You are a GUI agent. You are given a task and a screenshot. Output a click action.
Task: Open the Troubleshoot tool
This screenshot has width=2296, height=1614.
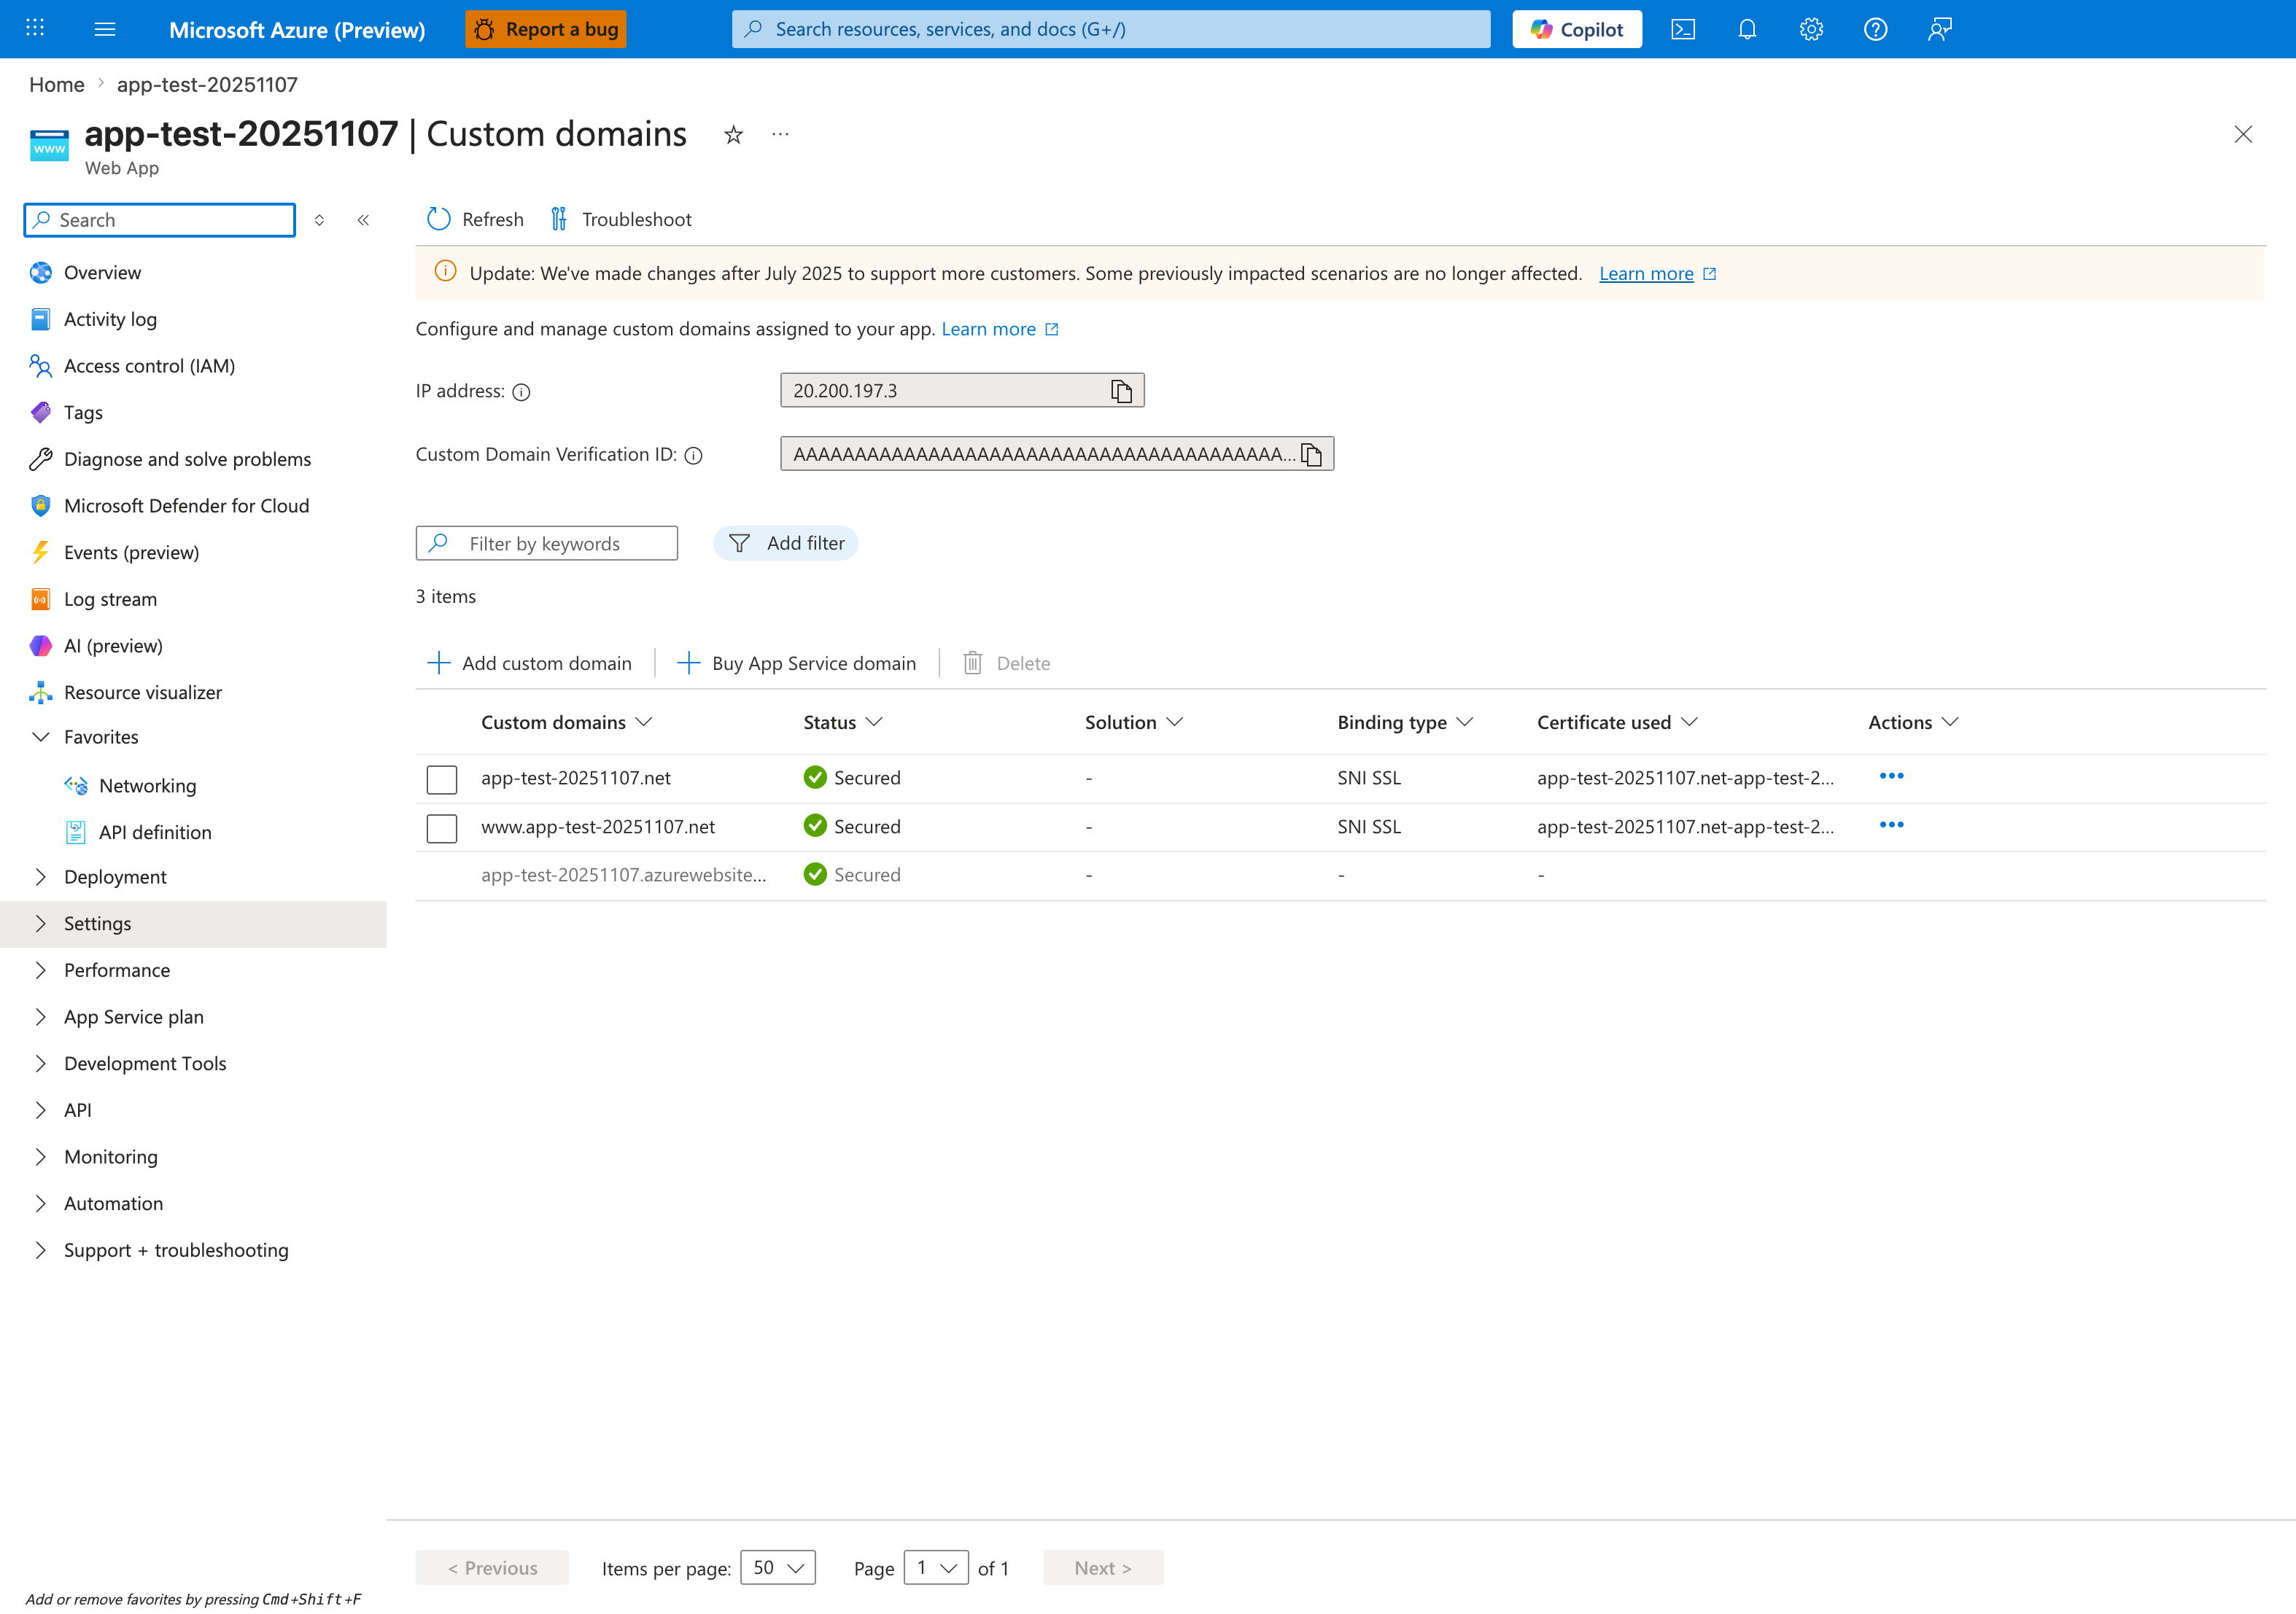(x=621, y=219)
